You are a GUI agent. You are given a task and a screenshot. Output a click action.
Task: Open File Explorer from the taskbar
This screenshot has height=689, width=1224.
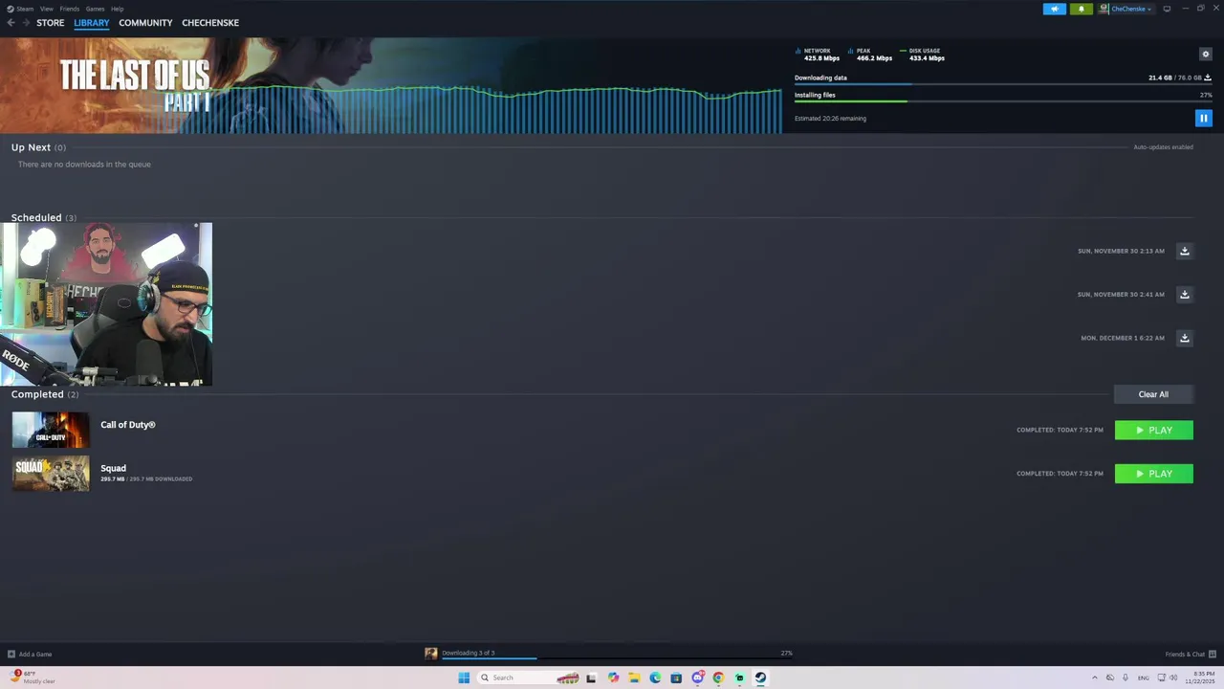[x=634, y=678]
